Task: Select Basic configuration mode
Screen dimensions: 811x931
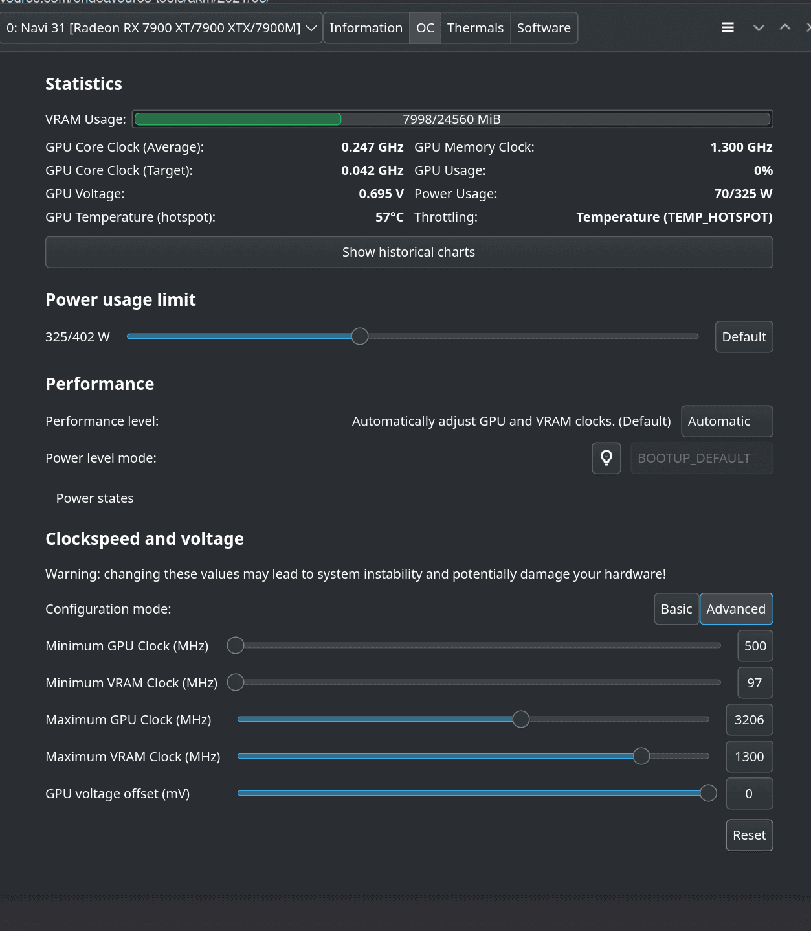Action: [676, 609]
